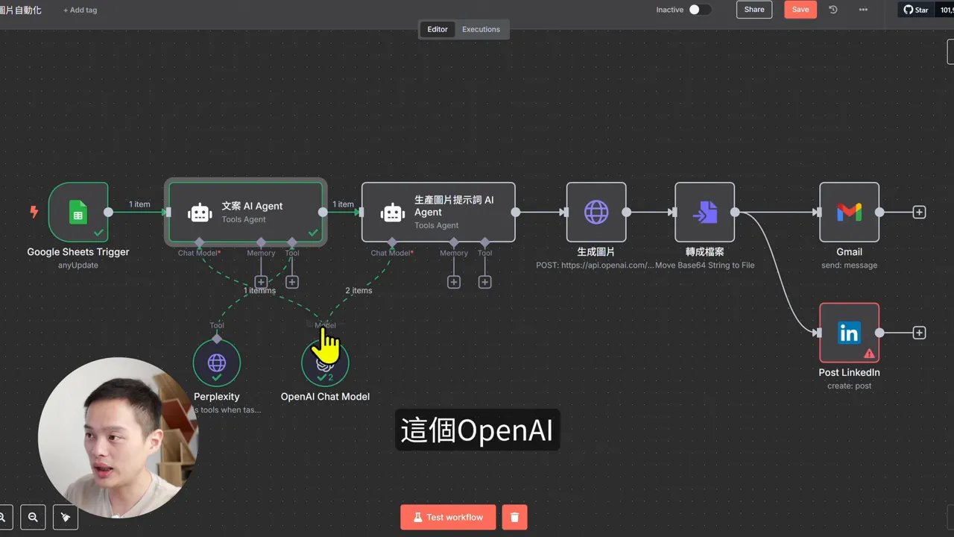Add Tool to 文案 AI Agent
Viewport: 954px width, 537px height.
[292, 282]
